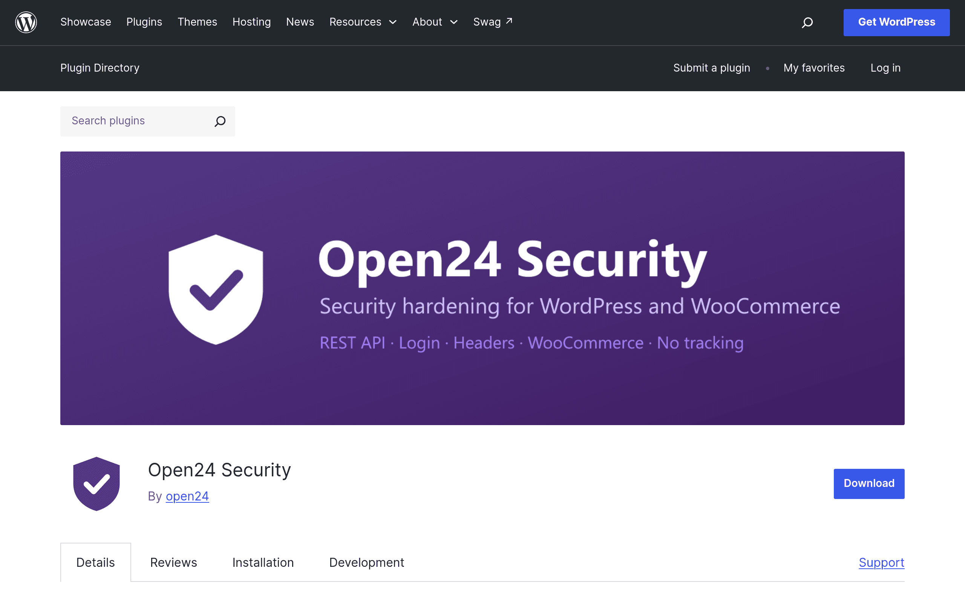Expand the About menu
This screenshot has height=603, width=965.
435,22
